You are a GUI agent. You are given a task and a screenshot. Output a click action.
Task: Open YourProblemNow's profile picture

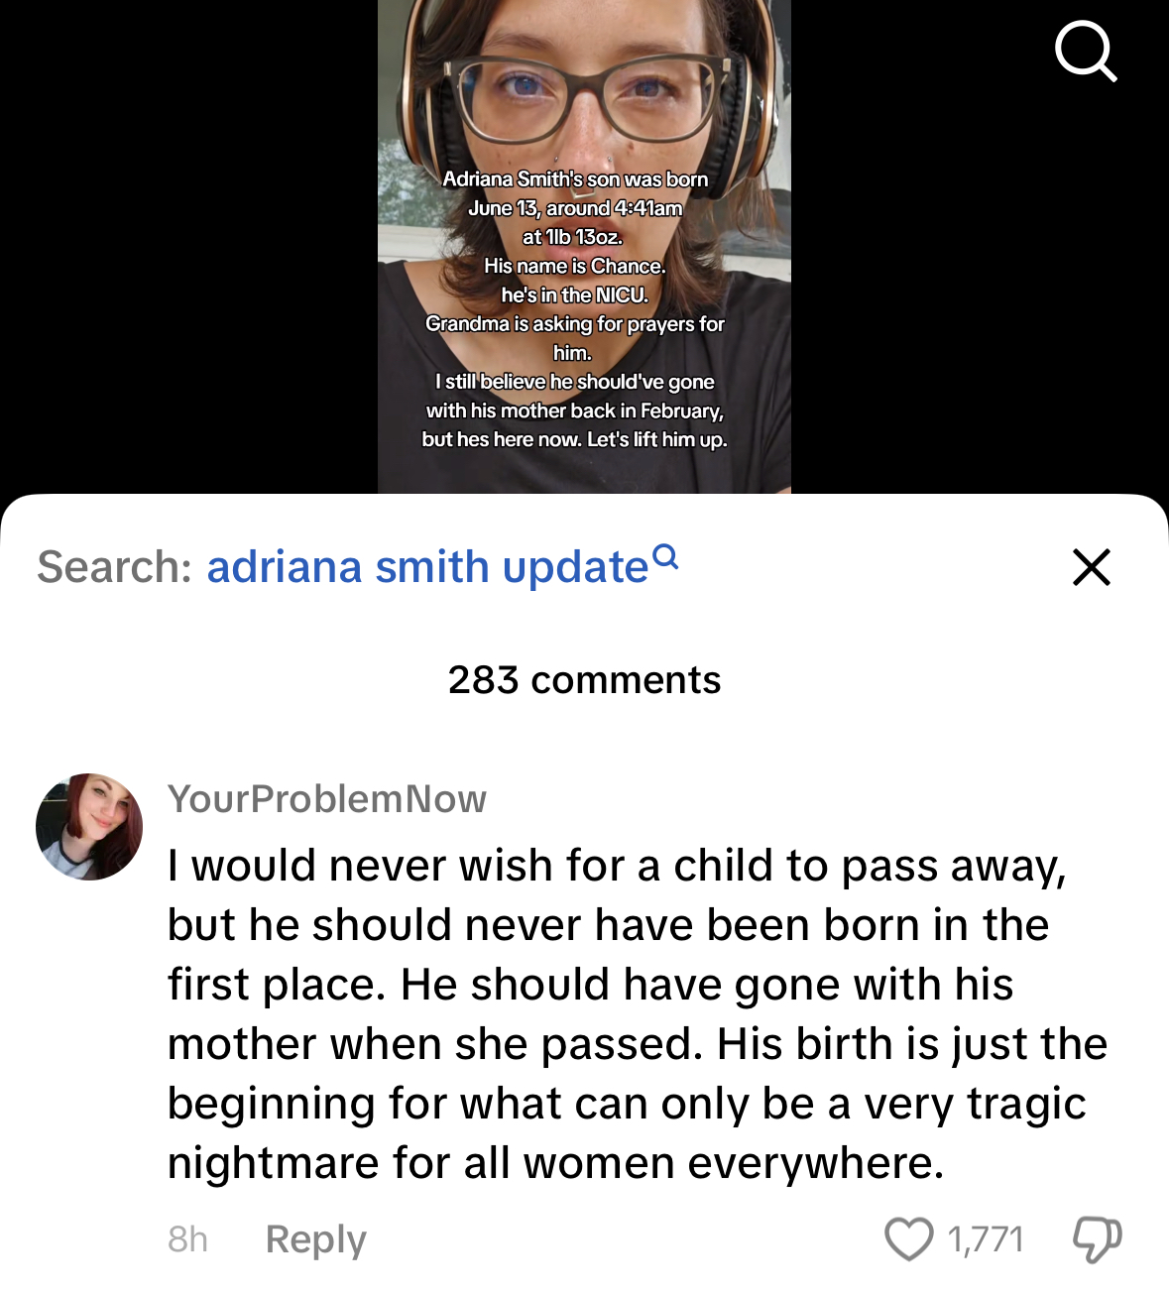tap(89, 827)
